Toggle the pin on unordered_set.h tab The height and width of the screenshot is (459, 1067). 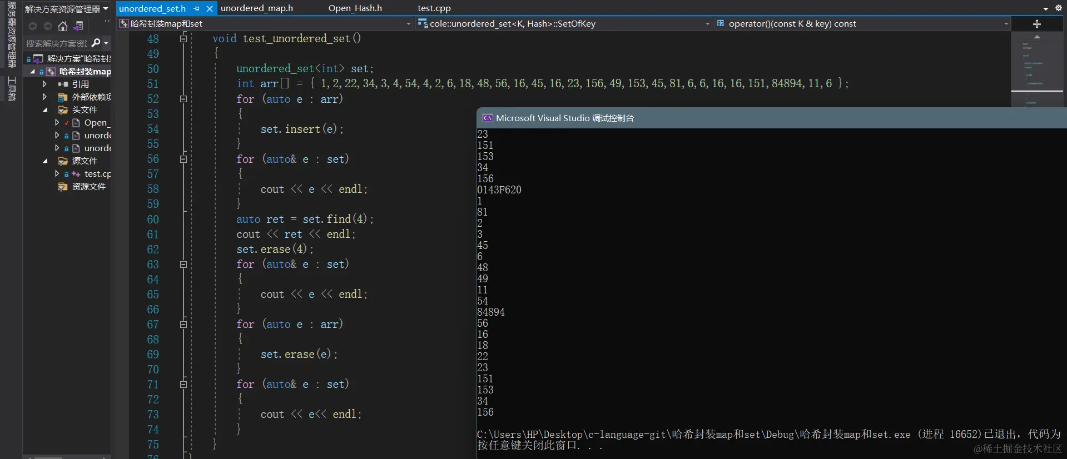(196, 9)
